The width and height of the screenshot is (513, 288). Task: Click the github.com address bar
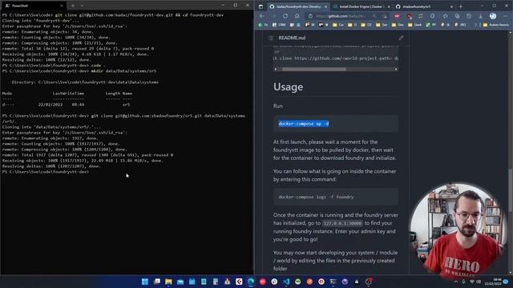click(x=347, y=16)
